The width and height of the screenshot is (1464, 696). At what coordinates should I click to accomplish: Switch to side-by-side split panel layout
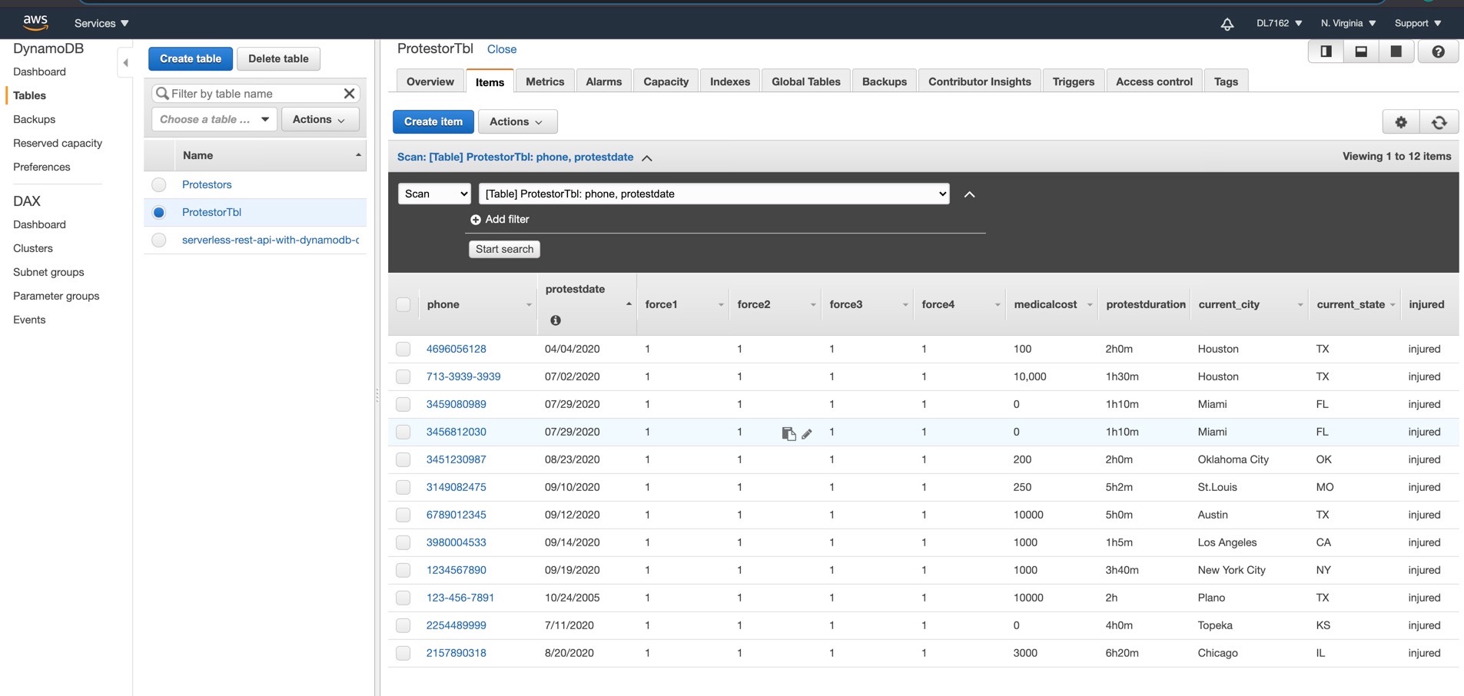tap(1326, 51)
